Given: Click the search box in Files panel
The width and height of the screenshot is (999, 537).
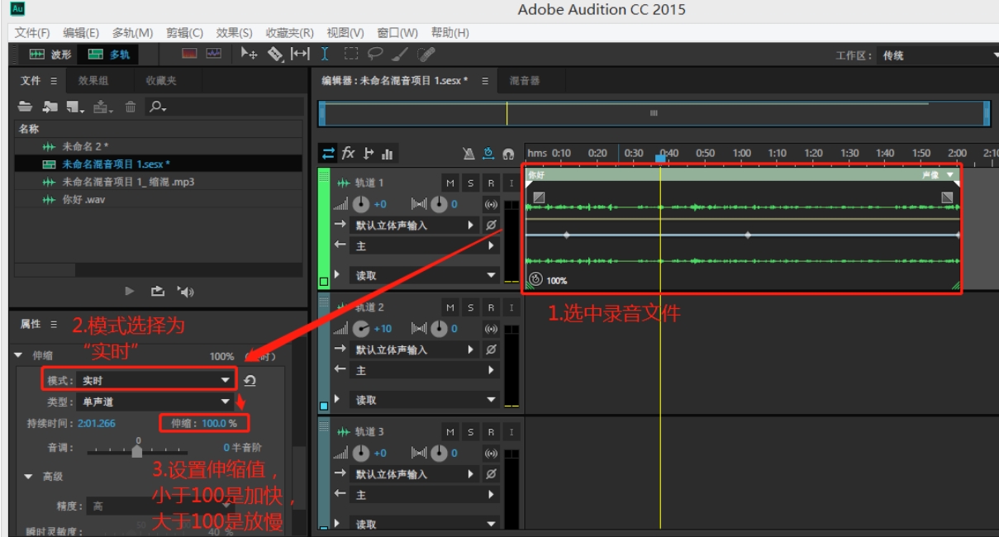Looking at the screenshot, I should tap(223, 107).
